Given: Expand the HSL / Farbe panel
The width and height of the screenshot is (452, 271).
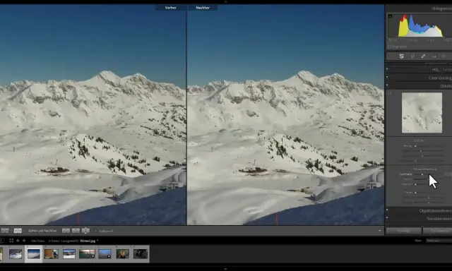Looking at the screenshot, I should 441,69.
